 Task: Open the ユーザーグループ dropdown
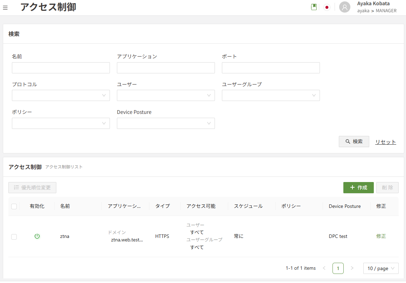(271, 95)
